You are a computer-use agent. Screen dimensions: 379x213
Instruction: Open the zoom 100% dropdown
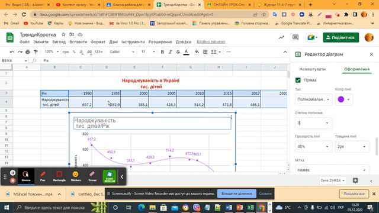[52, 51]
